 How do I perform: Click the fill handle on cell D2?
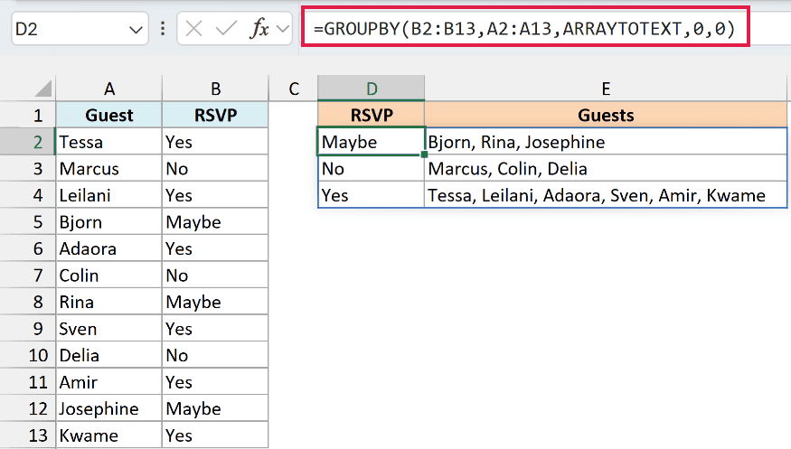pyautogui.click(x=424, y=154)
